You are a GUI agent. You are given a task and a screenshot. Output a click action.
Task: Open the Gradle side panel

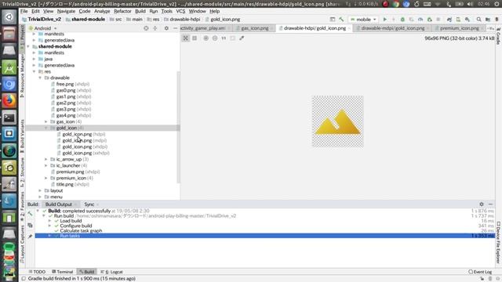pos(498,36)
